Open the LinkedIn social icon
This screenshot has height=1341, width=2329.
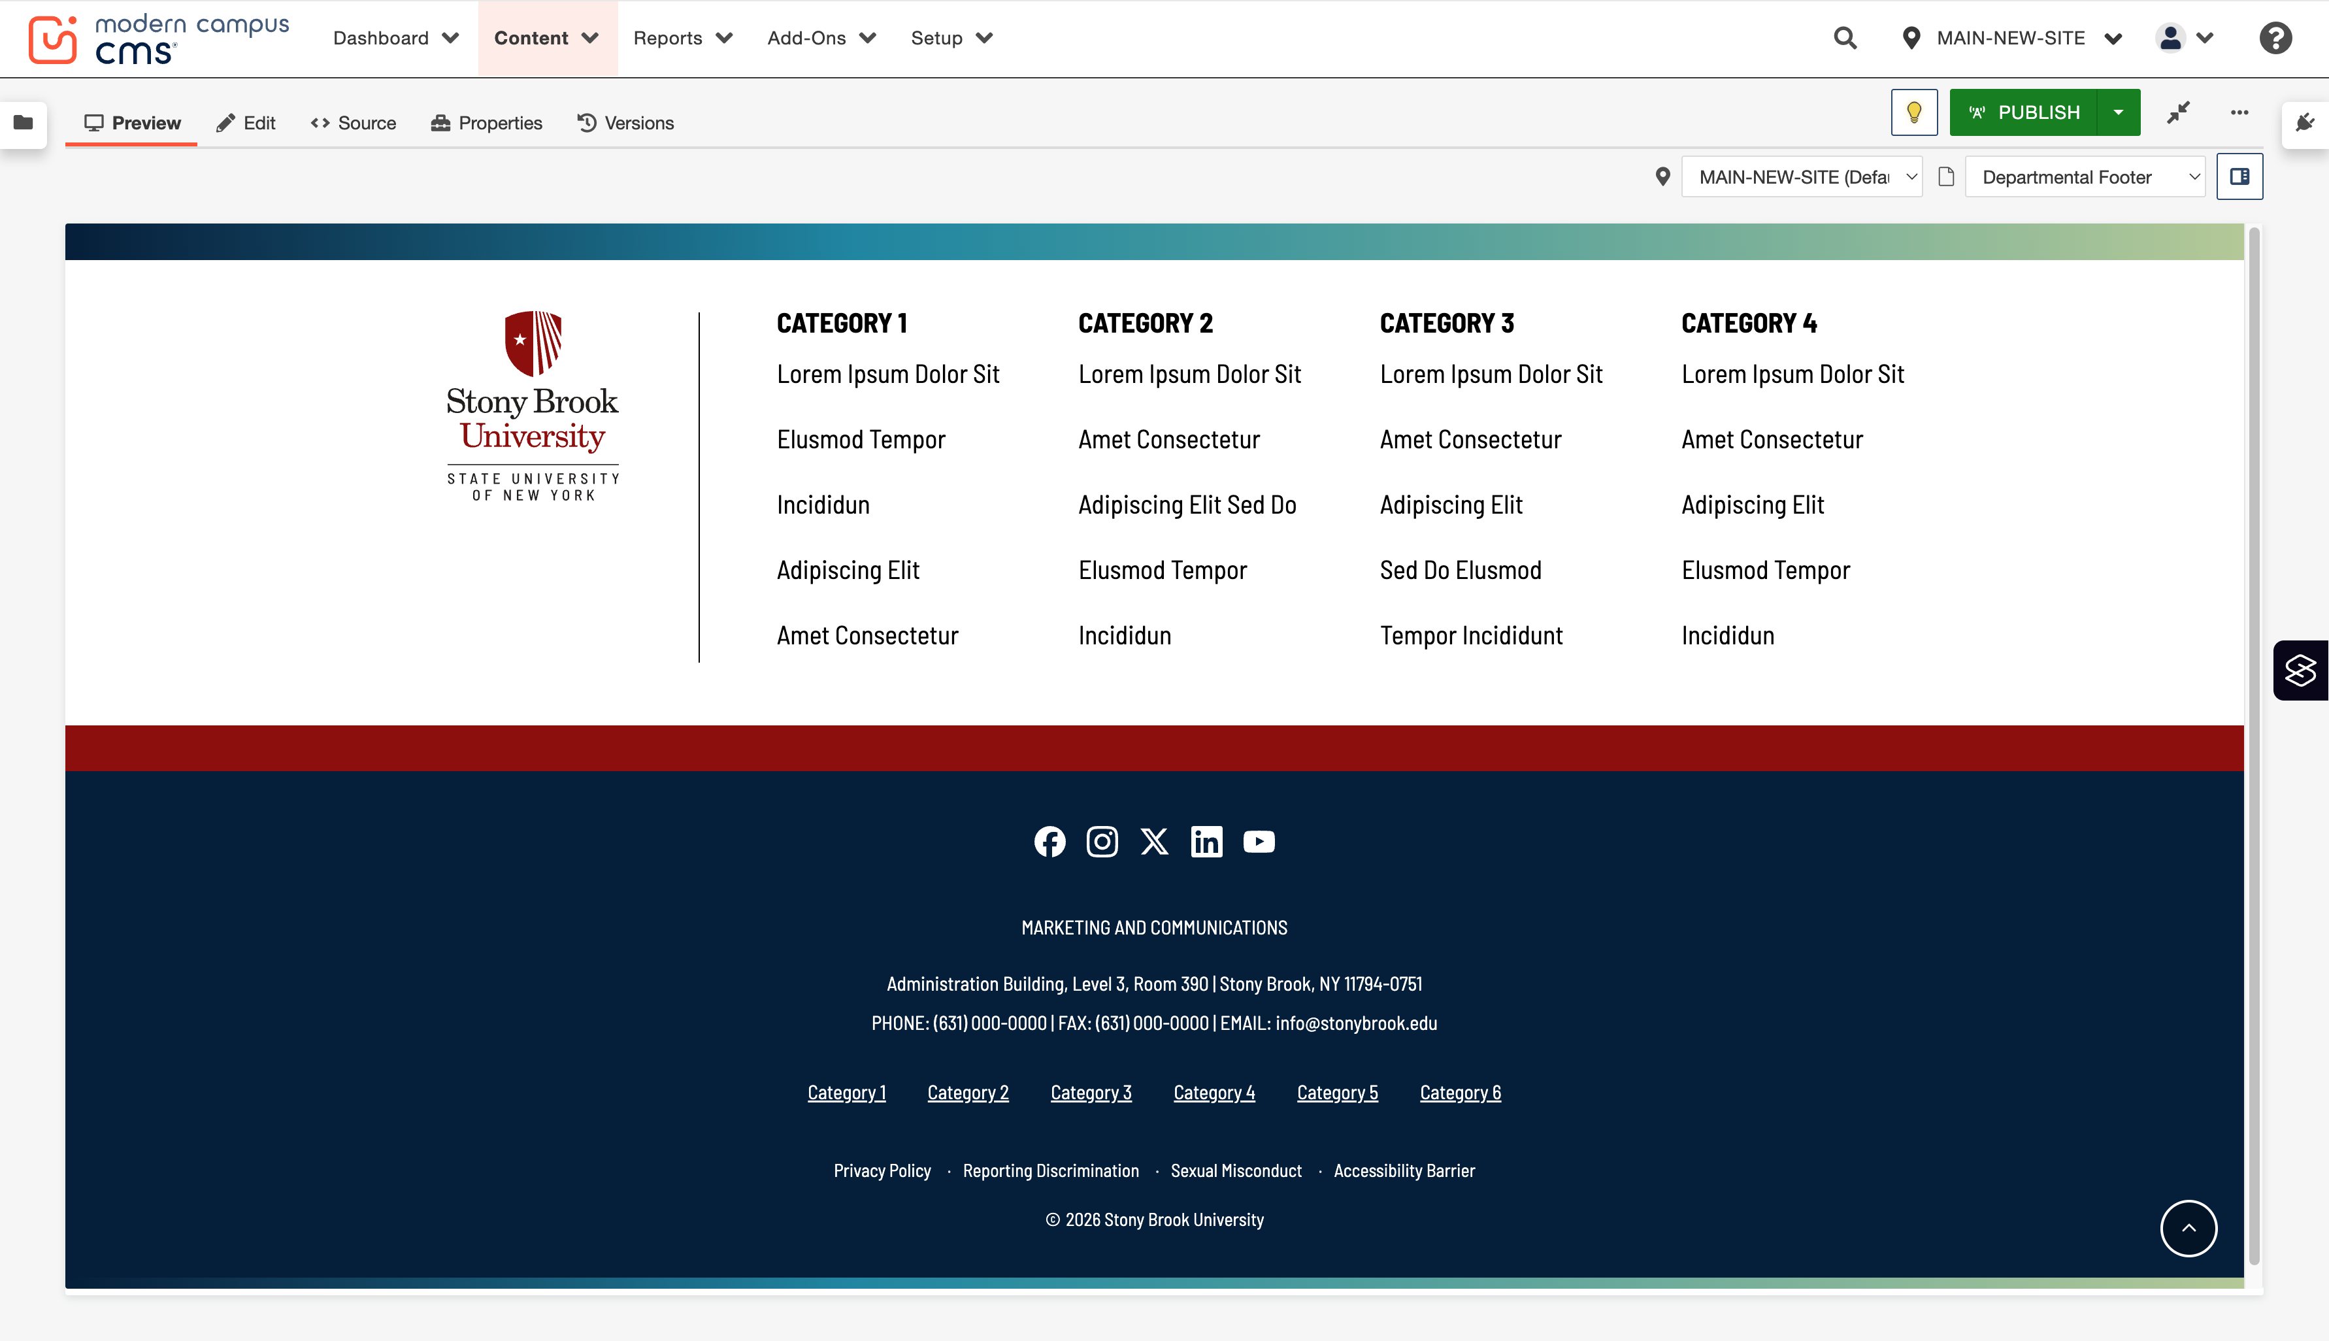pos(1206,842)
